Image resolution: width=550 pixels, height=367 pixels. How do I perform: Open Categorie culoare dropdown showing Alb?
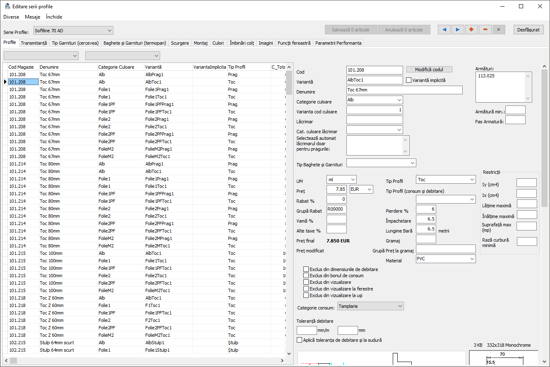coord(375,100)
